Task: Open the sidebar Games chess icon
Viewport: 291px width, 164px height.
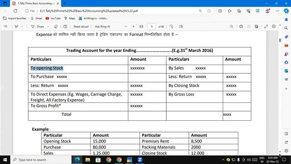Action: 286,54
